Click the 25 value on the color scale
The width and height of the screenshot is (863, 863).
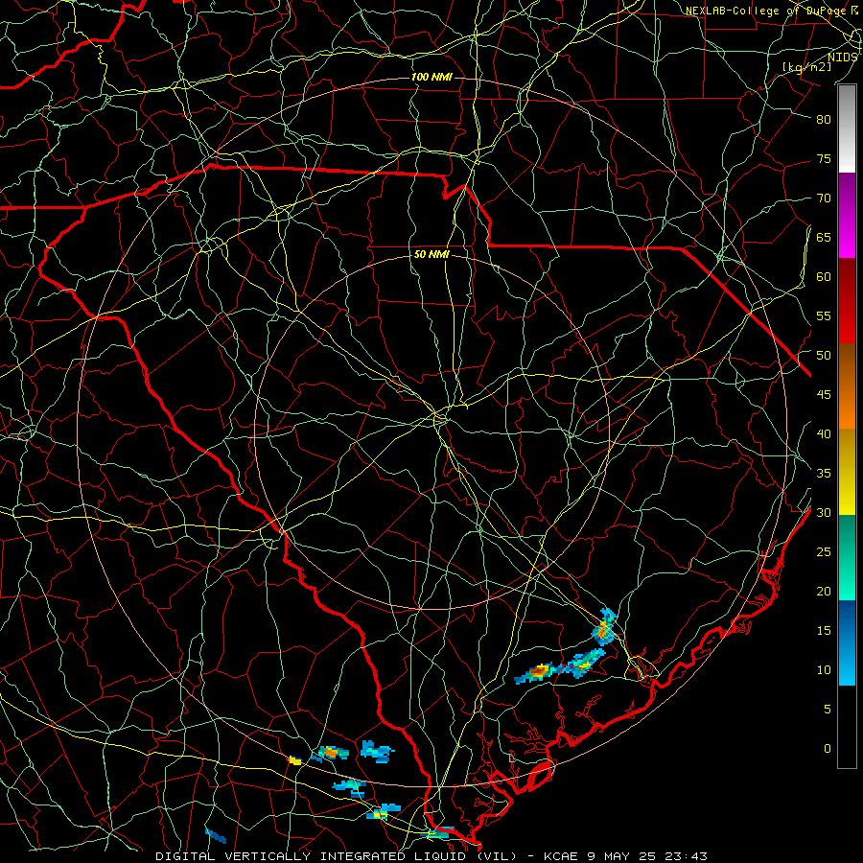[x=824, y=552]
